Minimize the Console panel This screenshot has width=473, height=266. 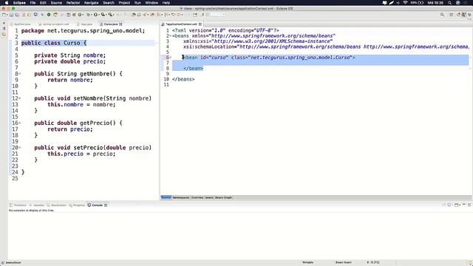coord(464,205)
